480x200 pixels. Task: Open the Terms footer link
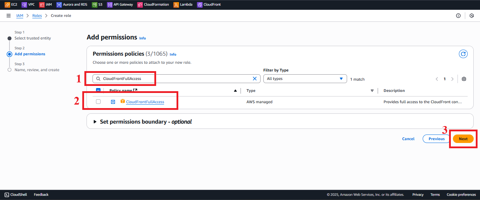coord(435,194)
